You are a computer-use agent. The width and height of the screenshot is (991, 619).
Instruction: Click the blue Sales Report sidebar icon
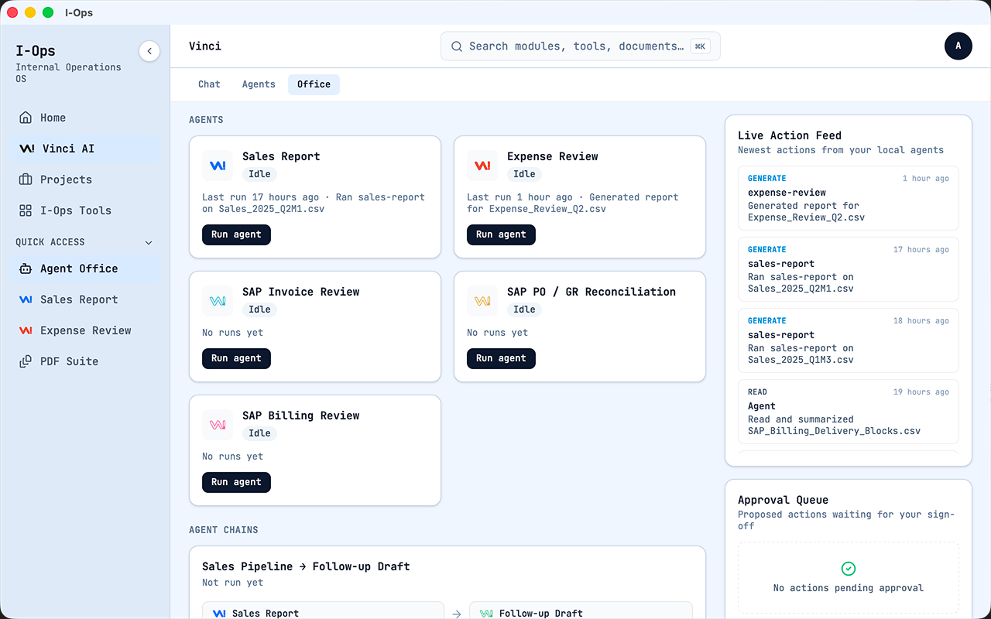tap(26, 299)
